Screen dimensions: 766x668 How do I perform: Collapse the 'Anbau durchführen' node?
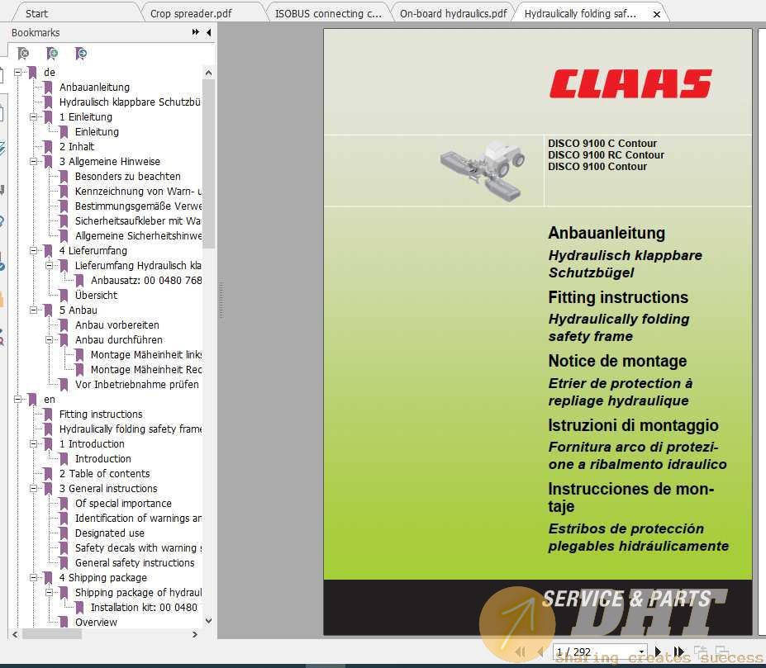(x=49, y=340)
